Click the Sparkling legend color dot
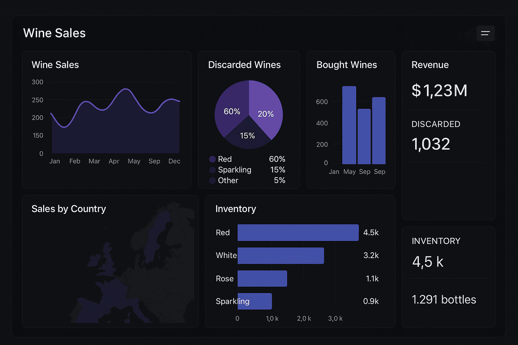The image size is (518, 345). (212, 170)
